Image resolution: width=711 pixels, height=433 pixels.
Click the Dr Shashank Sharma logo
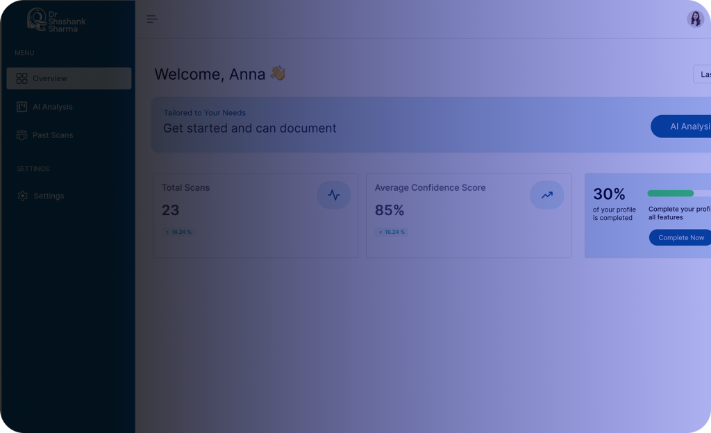pyautogui.click(x=57, y=20)
